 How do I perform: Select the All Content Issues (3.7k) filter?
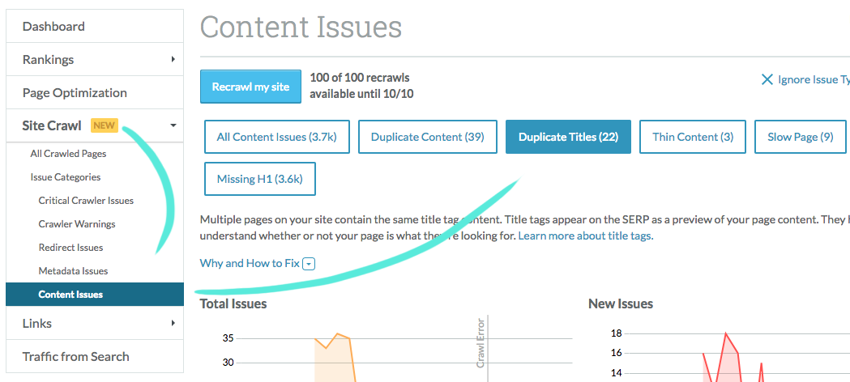click(x=276, y=137)
